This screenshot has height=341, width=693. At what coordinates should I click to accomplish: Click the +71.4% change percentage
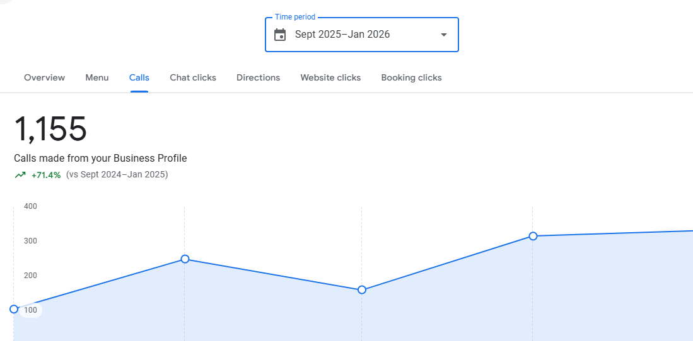[46, 175]
